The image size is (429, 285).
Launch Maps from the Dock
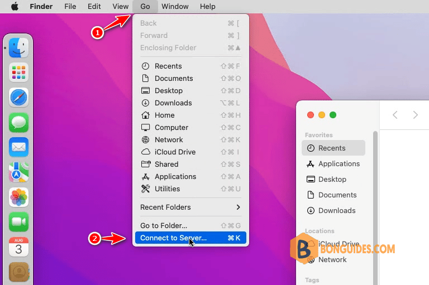(18, 172)
